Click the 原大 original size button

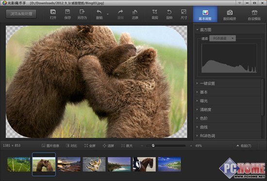127,145
